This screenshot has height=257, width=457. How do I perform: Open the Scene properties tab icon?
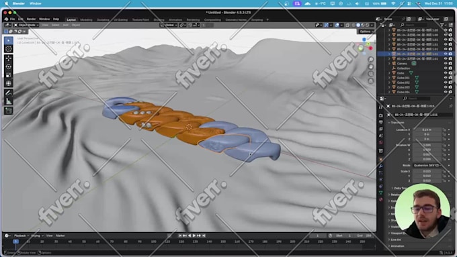pos(380,136)
